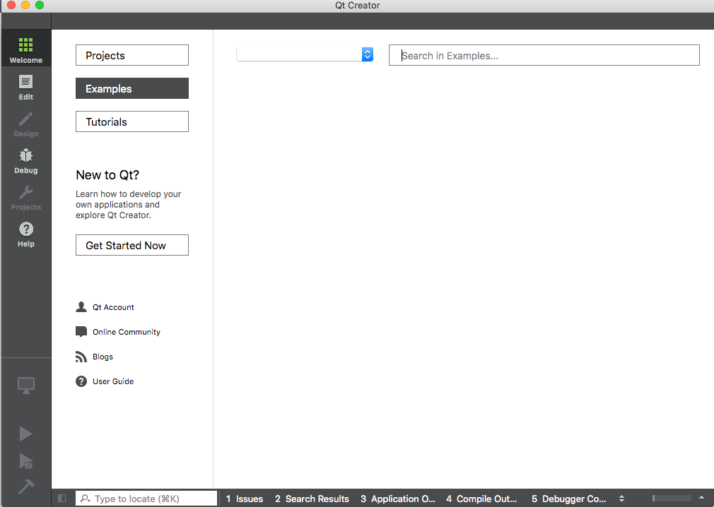The width and height of the screenshot is (714, 507).
Task: Click the Search in Examples field
Action: click(544, 55)
